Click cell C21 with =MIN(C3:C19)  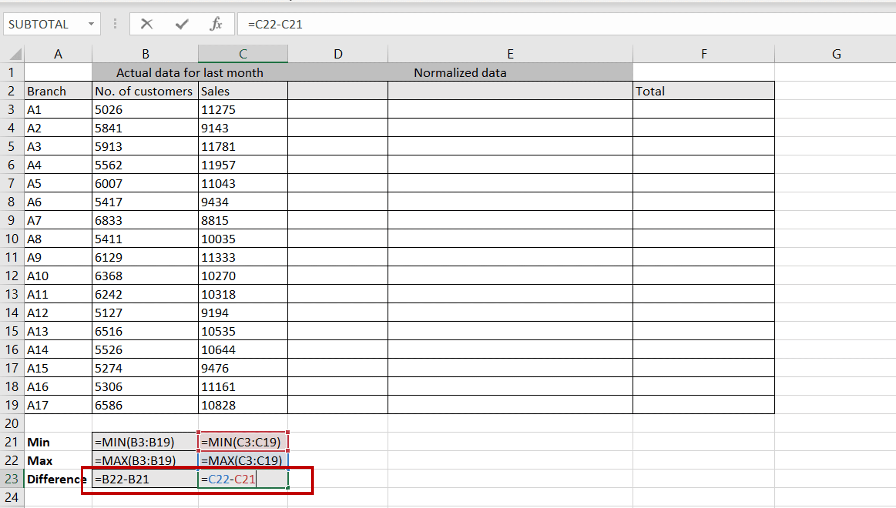[243, 442]
